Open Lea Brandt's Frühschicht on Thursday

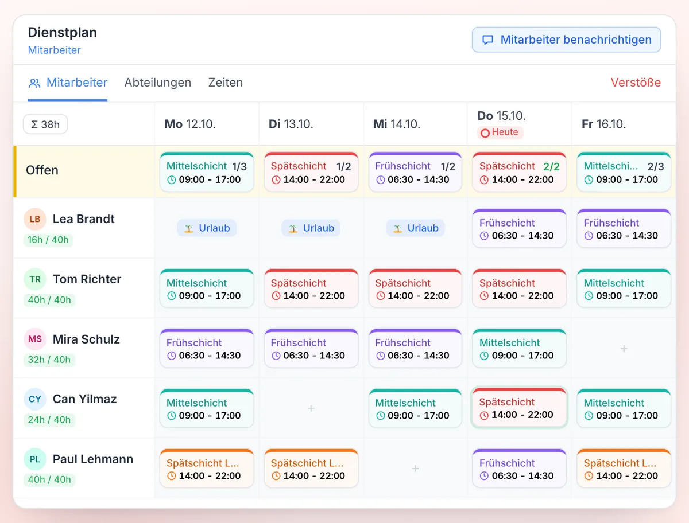pyautogui.click(x=520, y=228)
